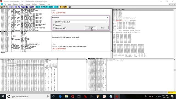Open Run trace with R icon
176x99 pixels.
coord(52,7)
